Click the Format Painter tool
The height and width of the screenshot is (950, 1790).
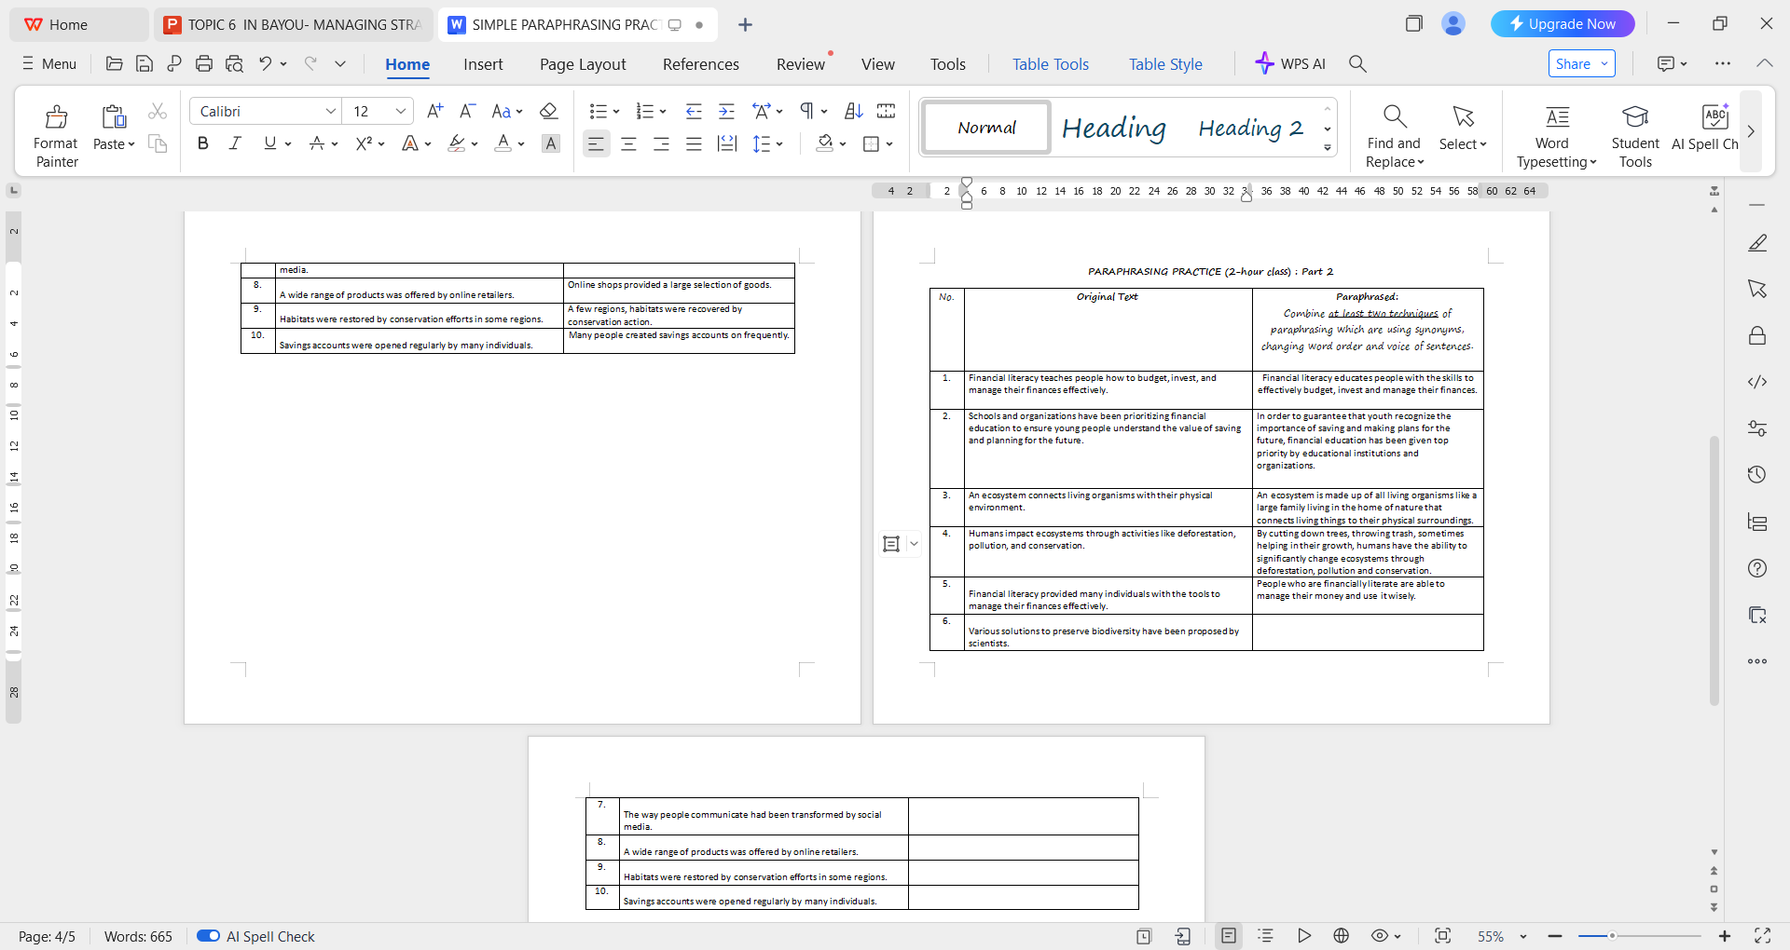coord(56,136)
